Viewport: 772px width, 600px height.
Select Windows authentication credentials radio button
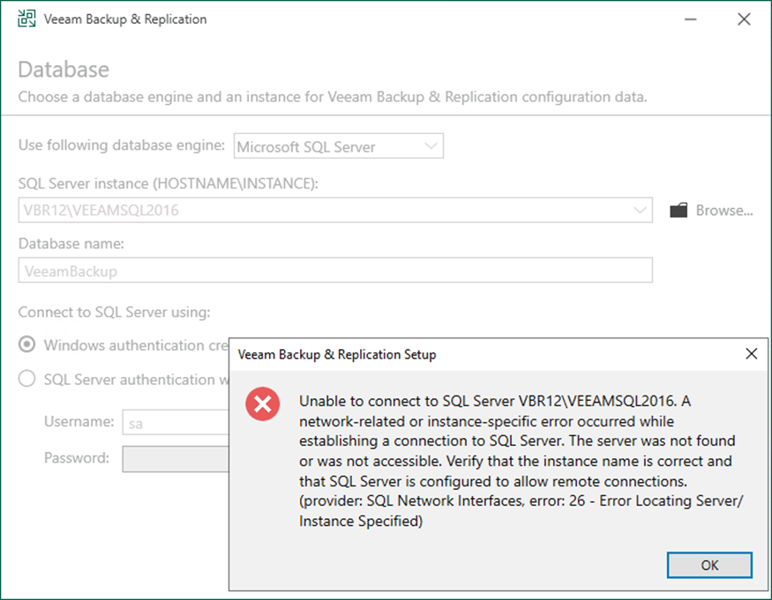point(26,344)
